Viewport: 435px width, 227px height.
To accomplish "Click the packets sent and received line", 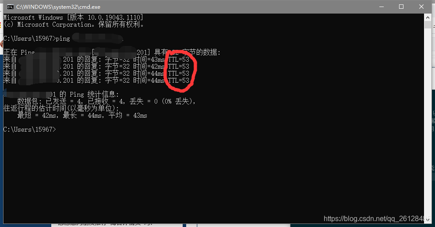I will [106, 101].
